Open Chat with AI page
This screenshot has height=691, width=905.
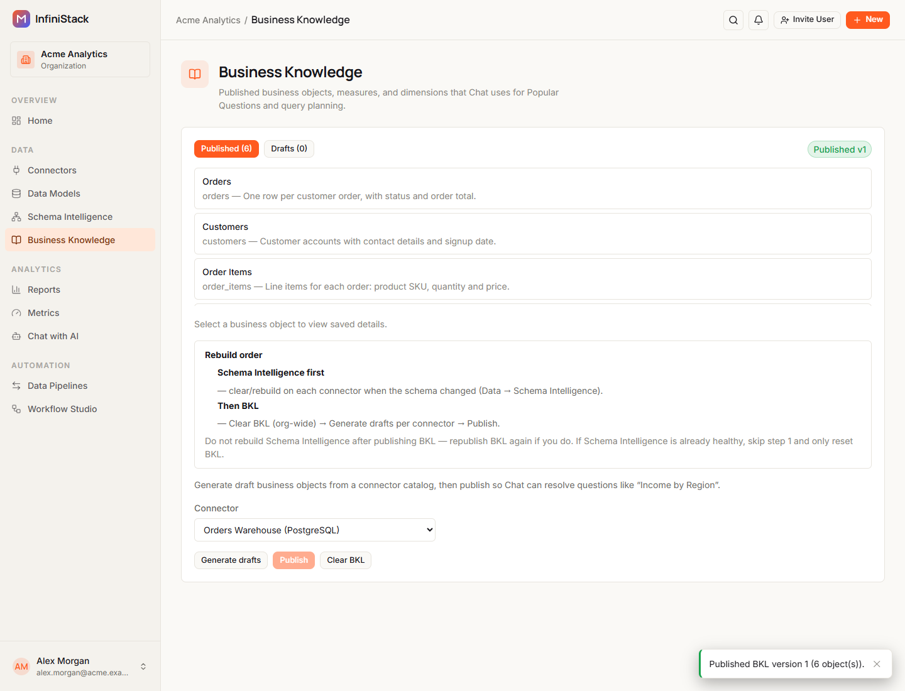click(80, 336)
